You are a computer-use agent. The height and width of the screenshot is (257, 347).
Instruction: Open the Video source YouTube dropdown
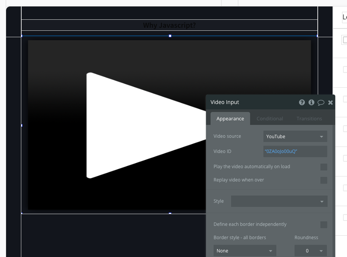[295, 137]
